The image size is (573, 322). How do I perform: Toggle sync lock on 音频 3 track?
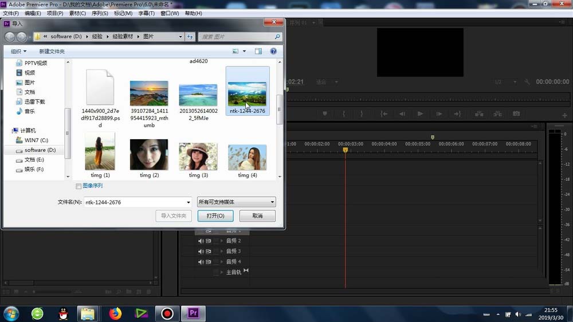(209, 252)
